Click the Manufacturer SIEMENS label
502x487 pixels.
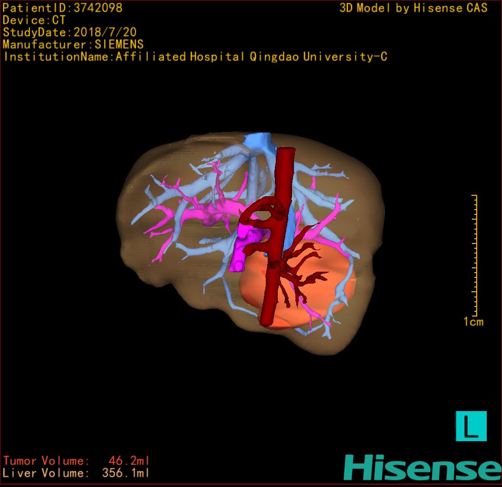click(73, 44)
